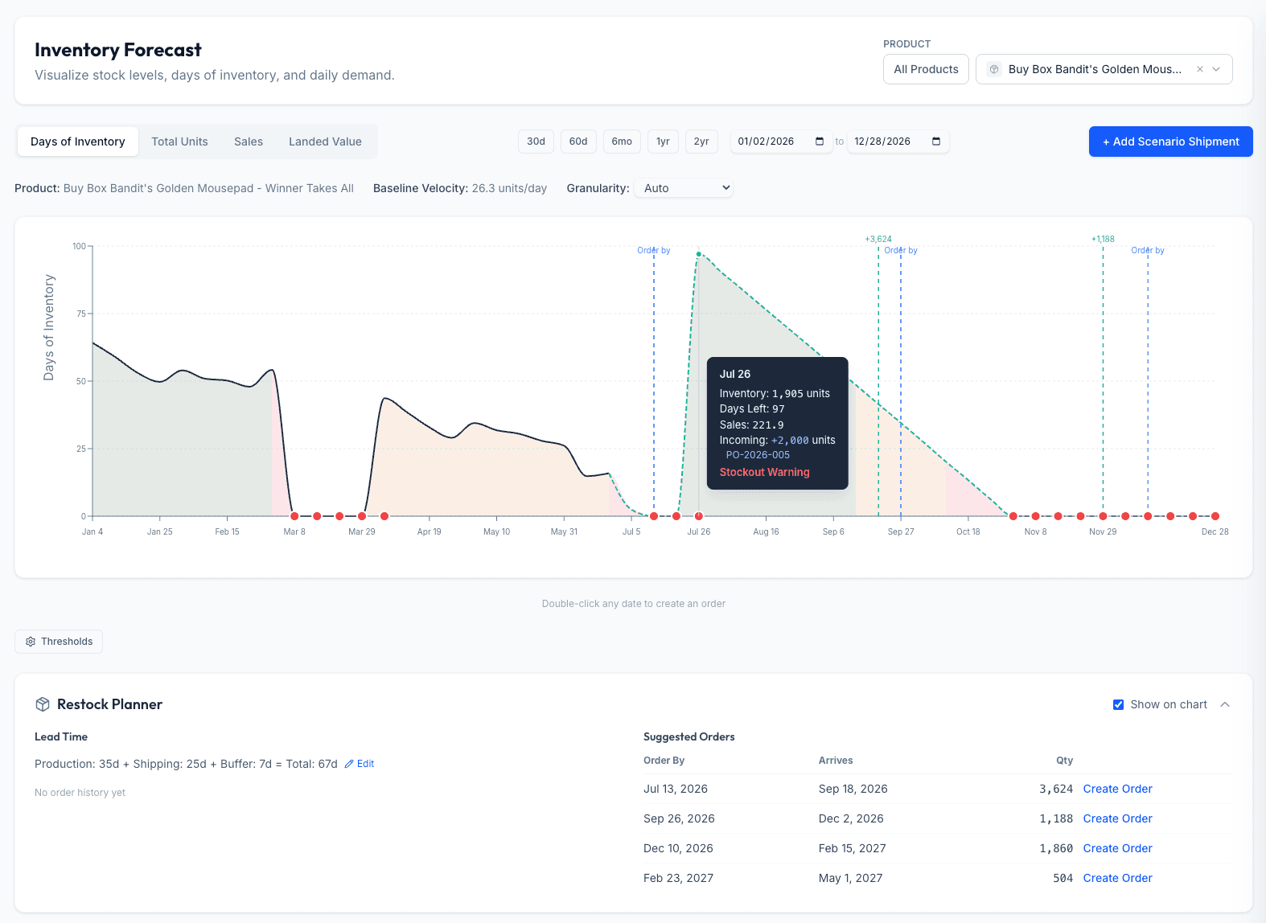The height and width of the screenshot is (923, 1266).
Task: Click the stockout red dot at Mar 8
Action: click(294, 516)
